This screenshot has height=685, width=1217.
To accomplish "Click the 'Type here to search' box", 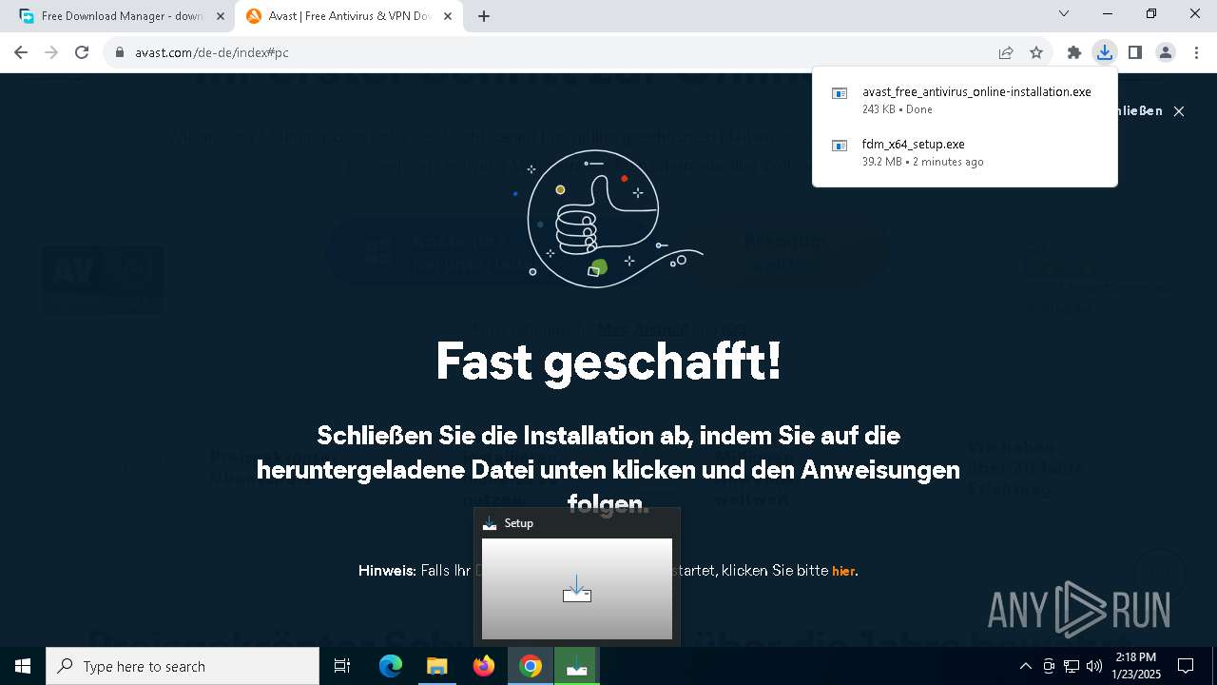I will click(x=183, y=666).
